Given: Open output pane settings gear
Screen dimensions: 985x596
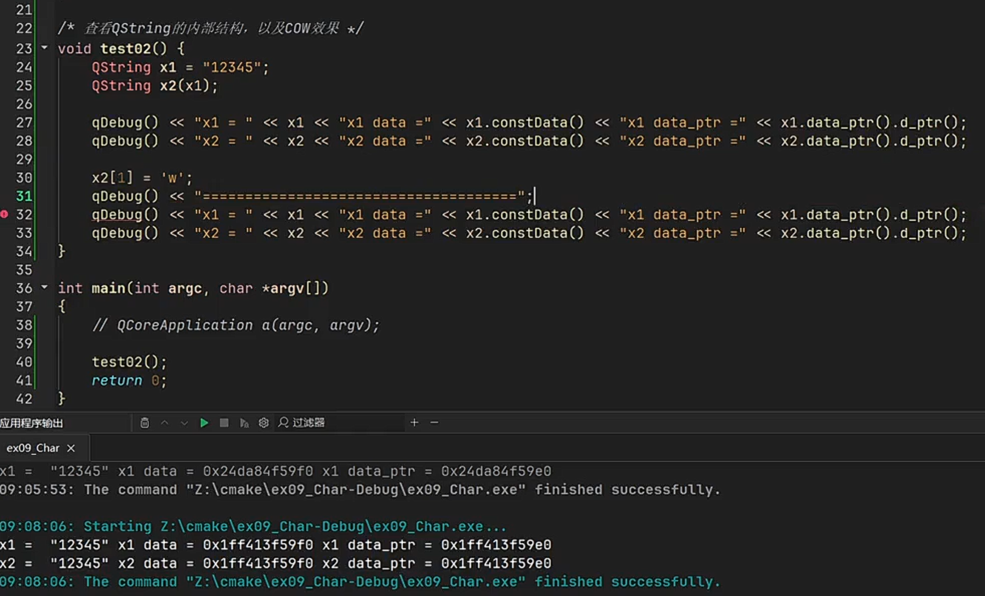Looking at the screenshot, I should click(263, 423).
